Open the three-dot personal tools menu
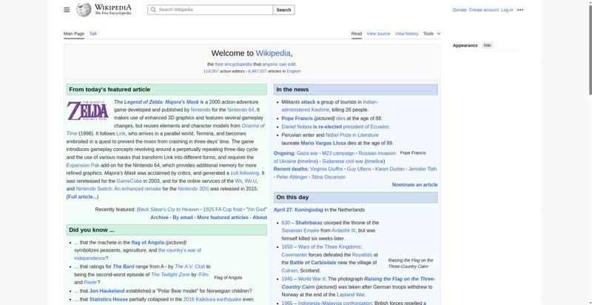The width and height of the screenshot is (592, 305). pos(520,10)
